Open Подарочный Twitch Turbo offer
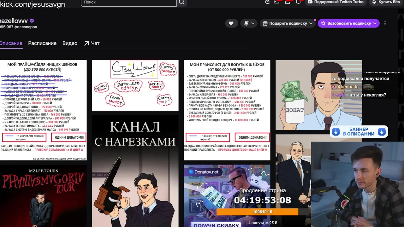404x227 pixels. click(x=336, y=2)
